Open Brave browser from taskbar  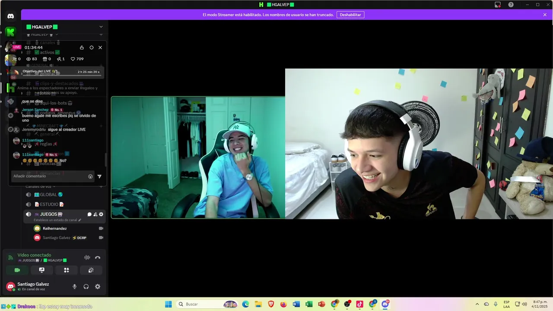[x=271, y=304]
